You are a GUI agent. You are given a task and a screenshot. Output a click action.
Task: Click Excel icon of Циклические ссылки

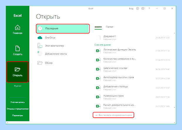[x=98, y=69]
